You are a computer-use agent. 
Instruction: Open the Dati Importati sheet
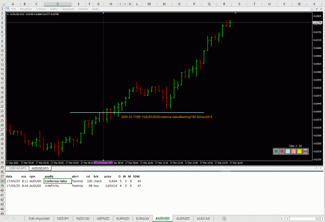point(39,218)
